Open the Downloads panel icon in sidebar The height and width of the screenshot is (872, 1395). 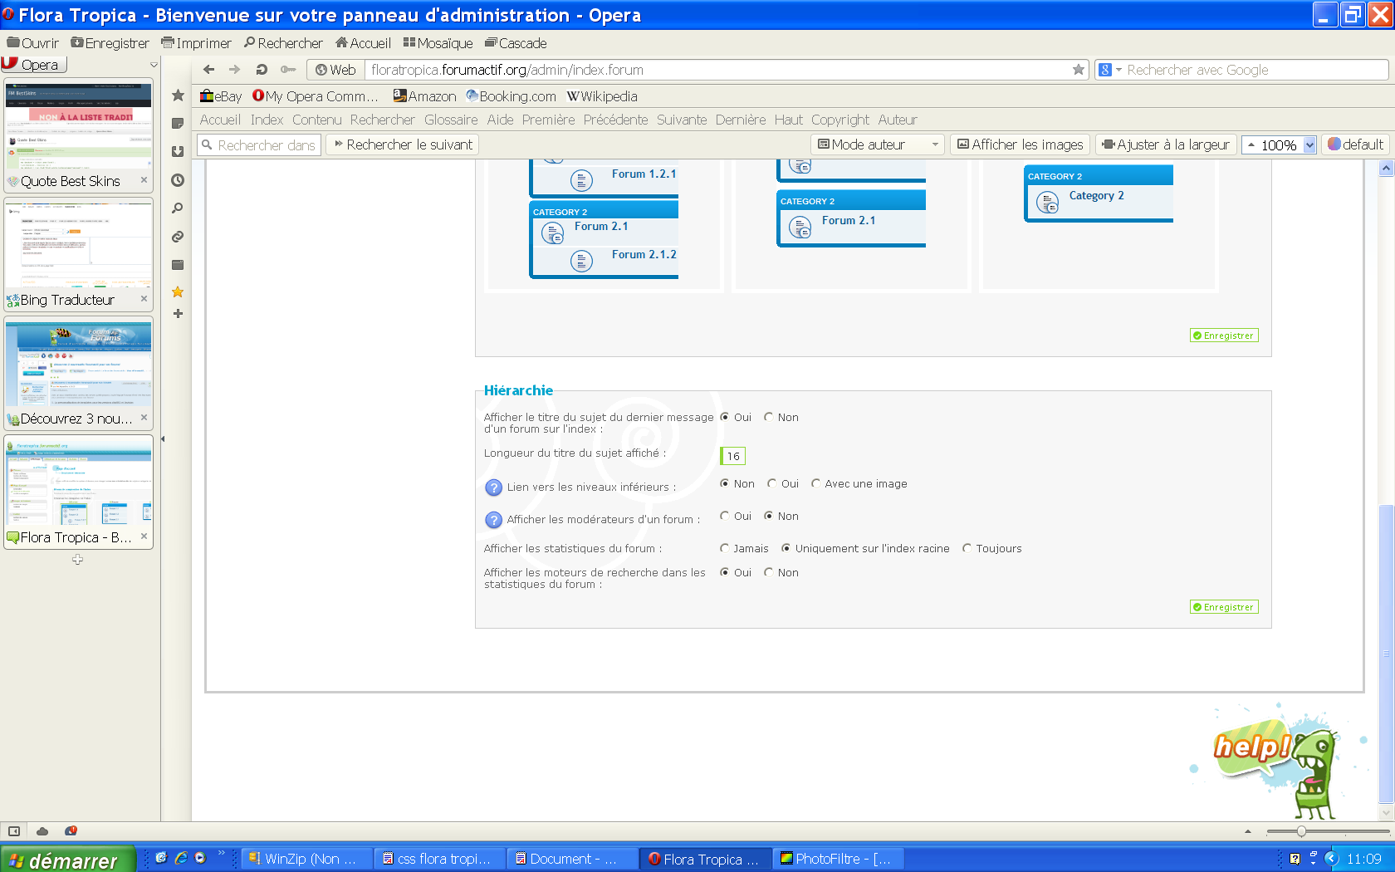click(178, 152)
